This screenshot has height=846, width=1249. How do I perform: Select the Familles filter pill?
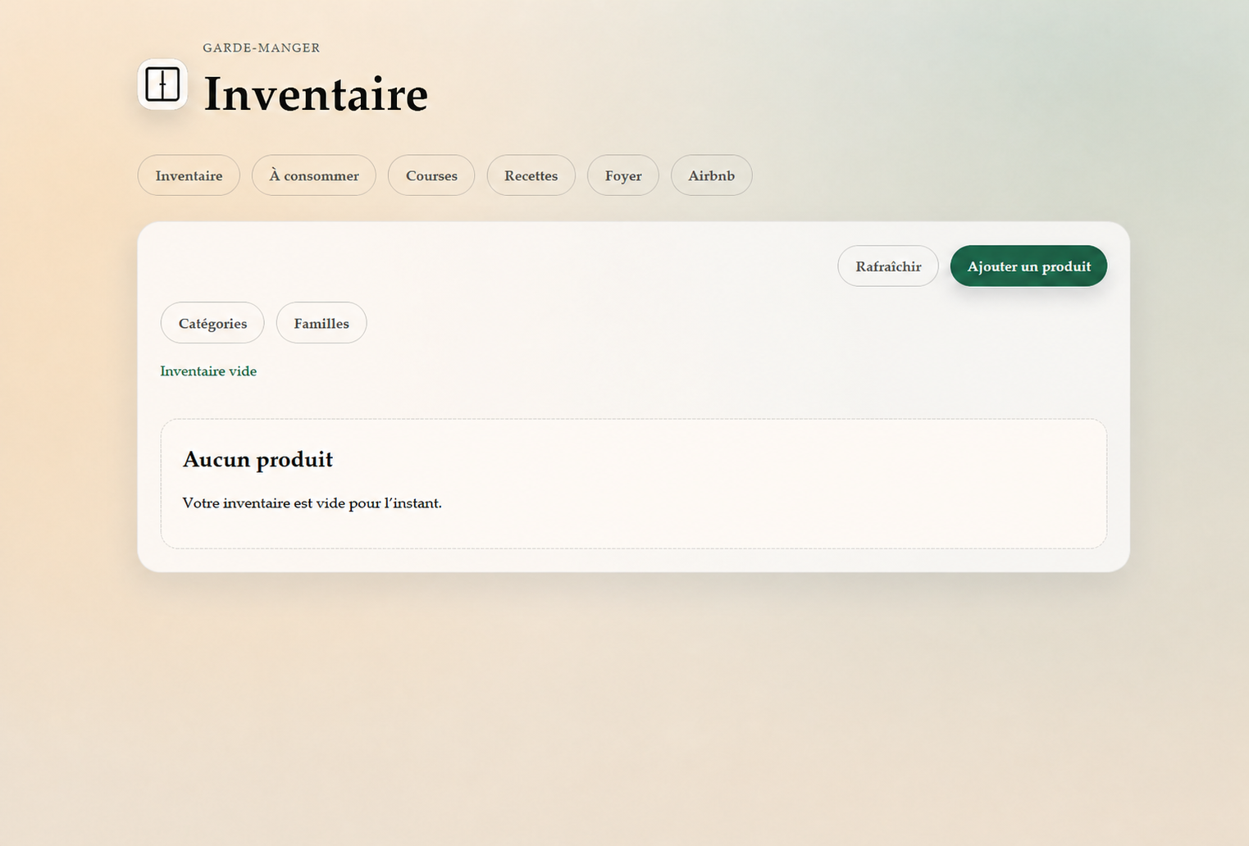click(x=321, y=323)
